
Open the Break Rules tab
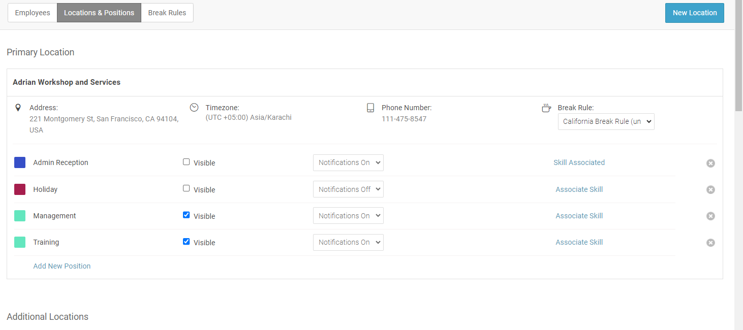coord(167,13)
